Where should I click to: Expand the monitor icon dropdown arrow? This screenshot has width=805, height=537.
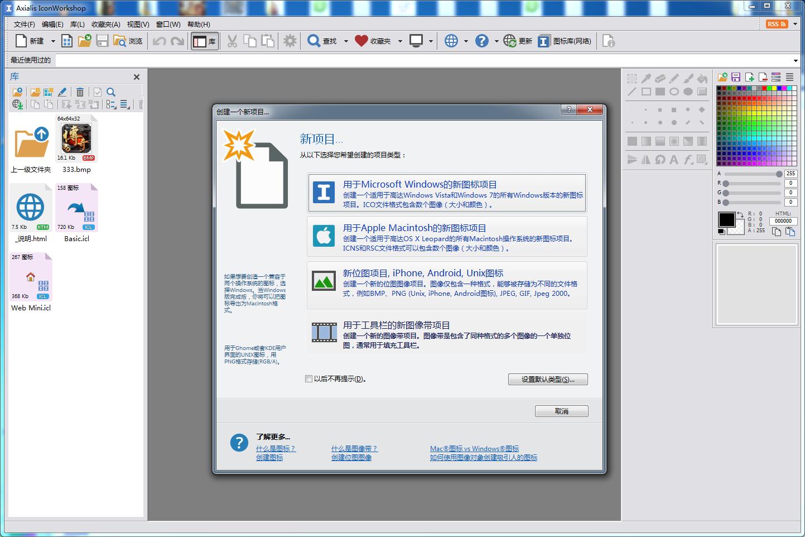[x=431, y=41]
